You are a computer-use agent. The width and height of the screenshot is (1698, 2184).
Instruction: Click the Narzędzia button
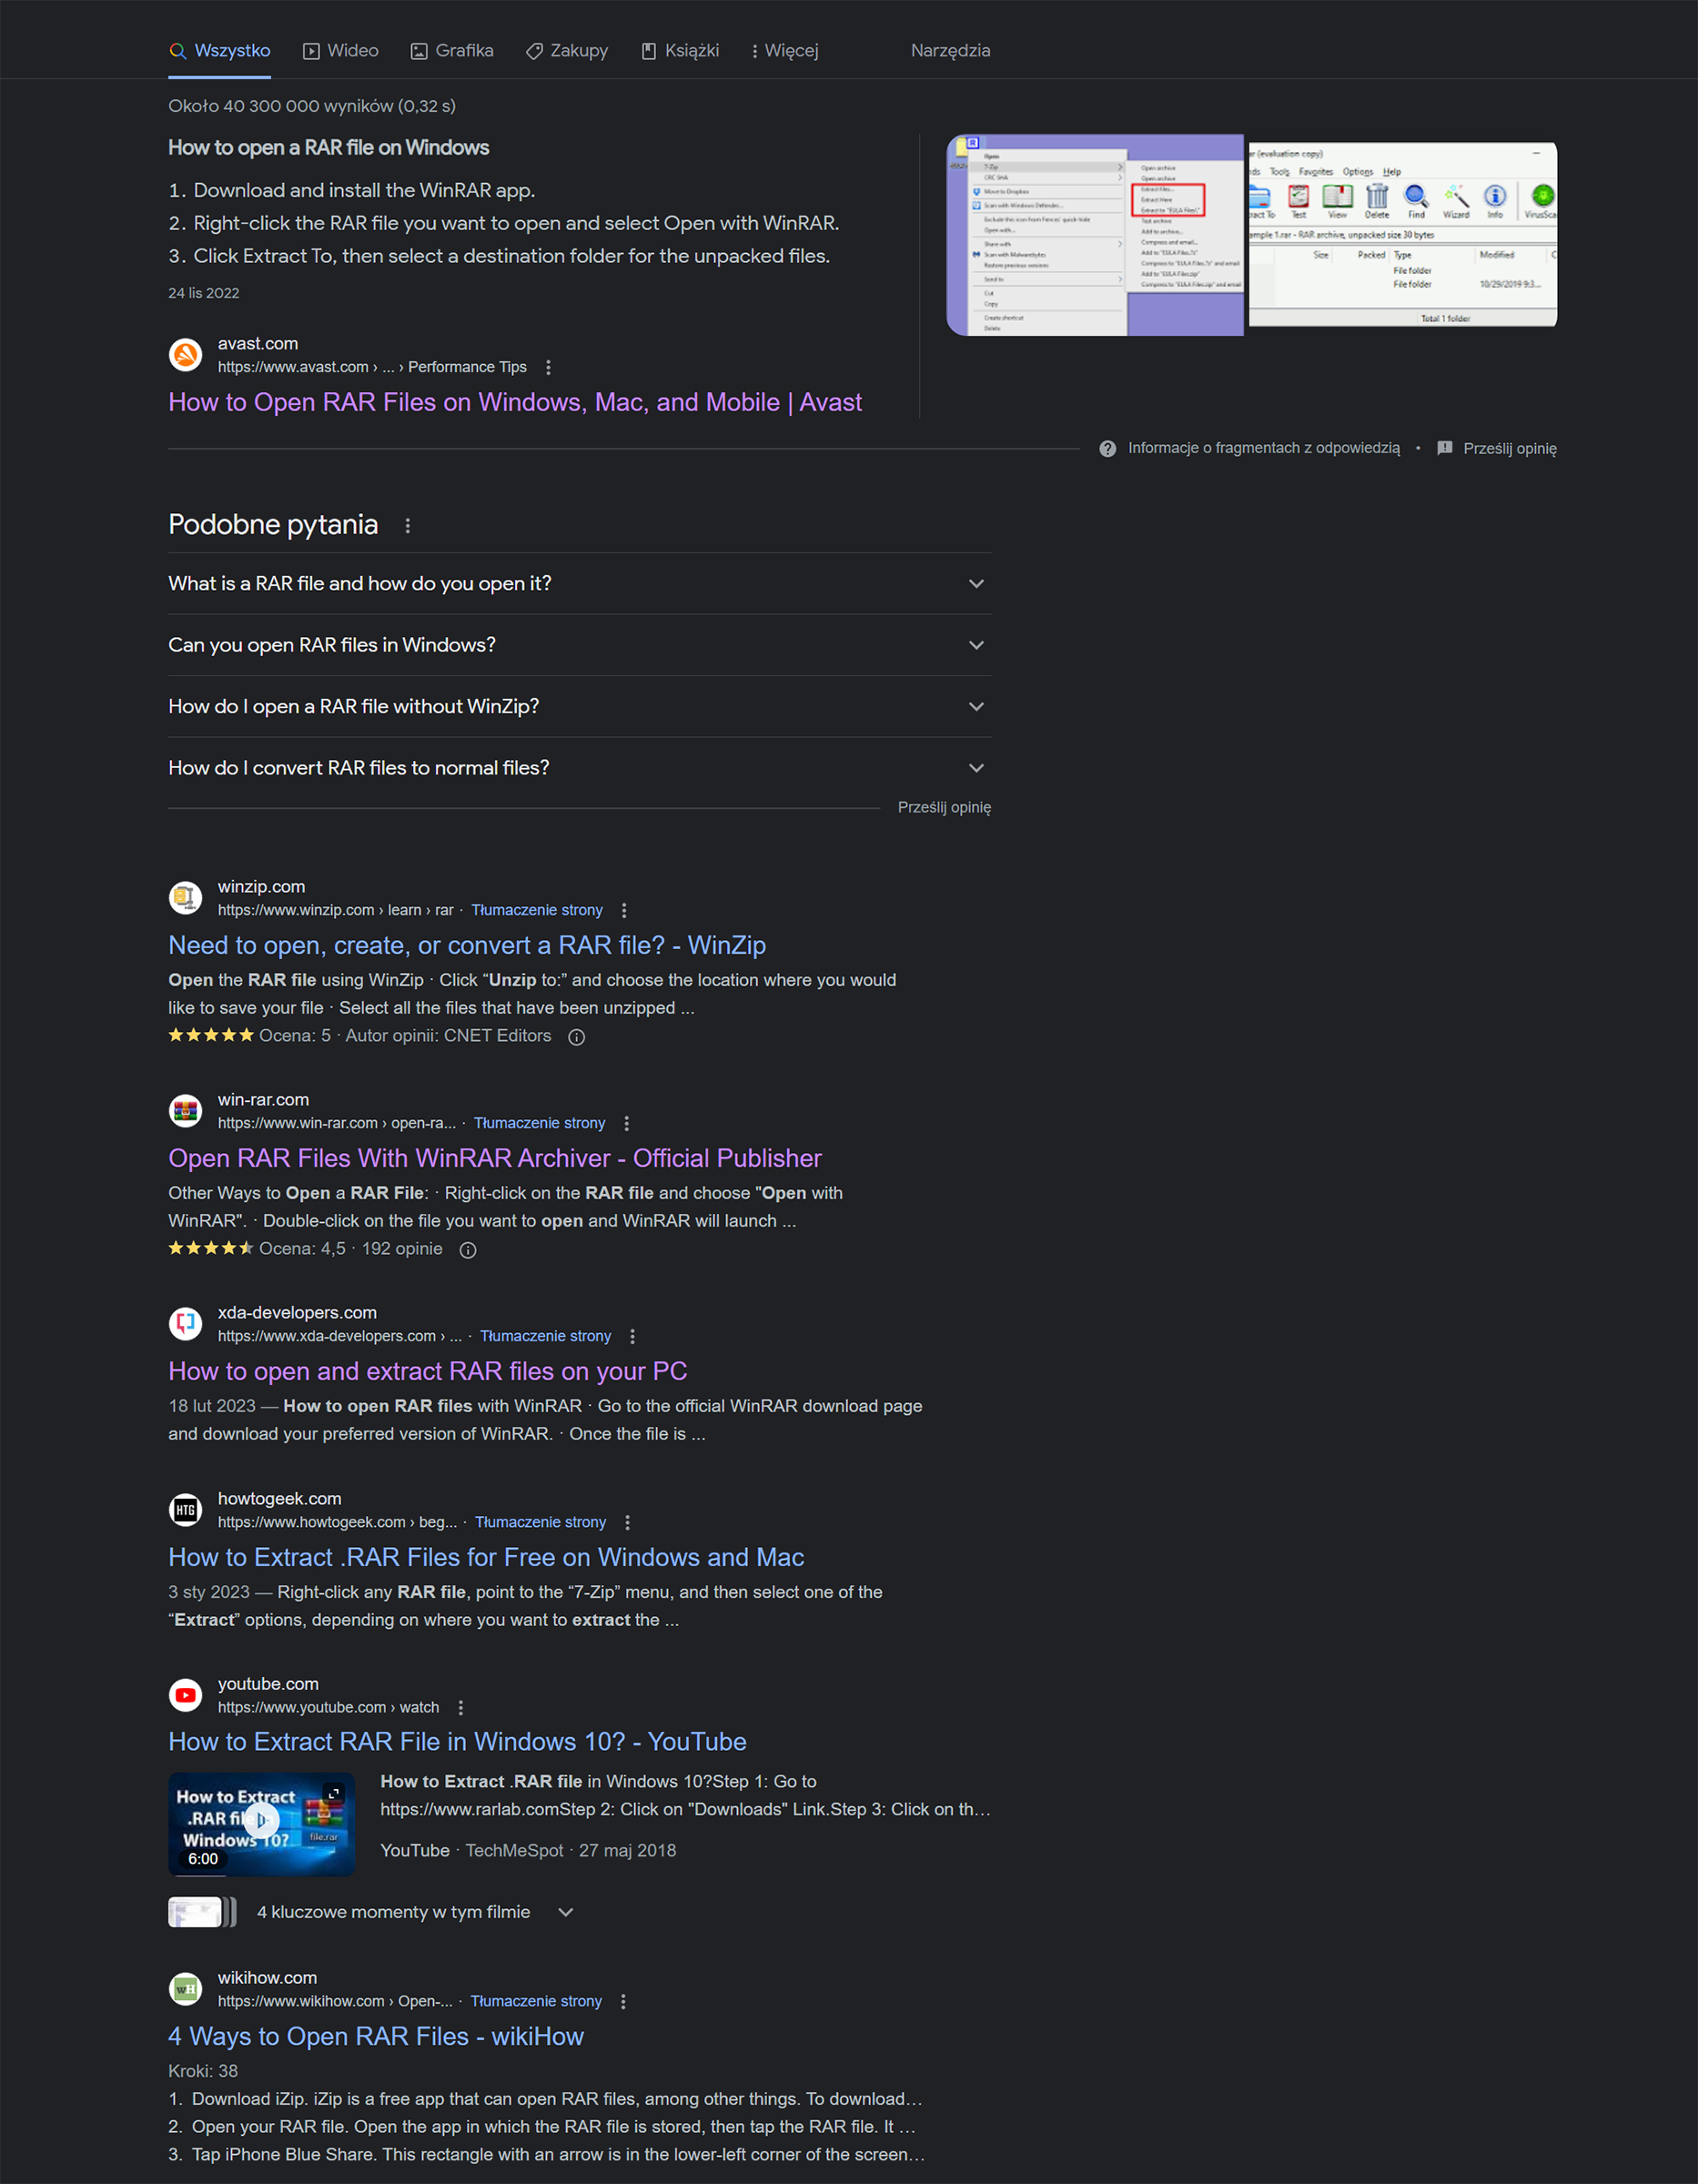point(950,51)
